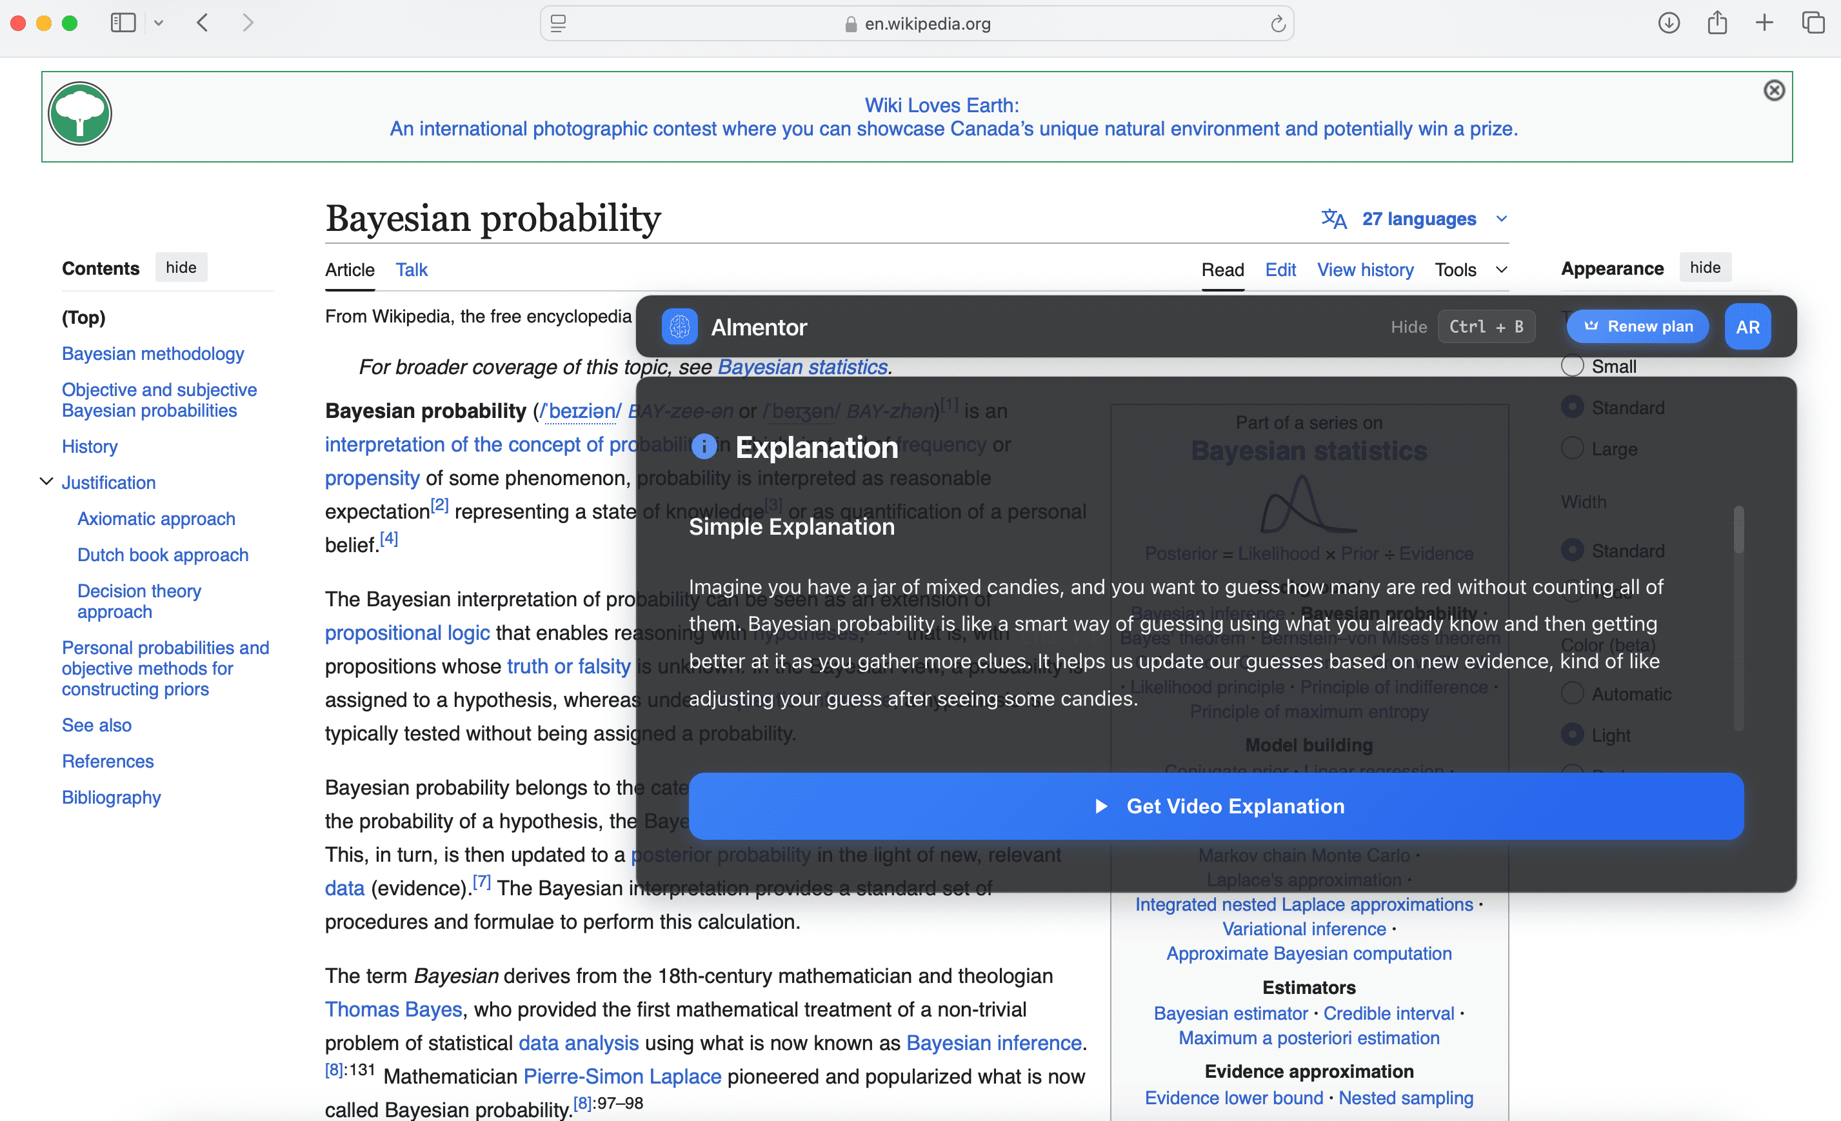Select the Automatic color radio
1841x1121 pixels.
[x=1572, y=693]
